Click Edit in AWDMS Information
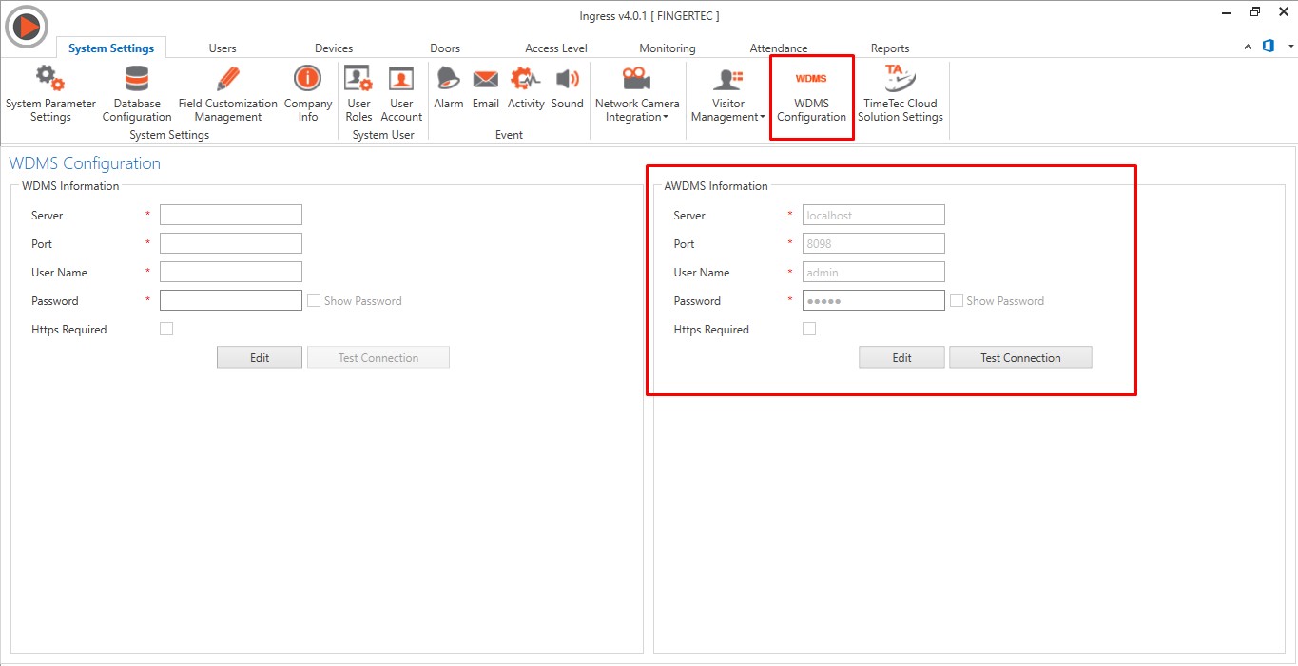 point(902,357)
